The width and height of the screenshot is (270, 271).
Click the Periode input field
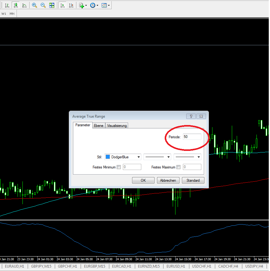tap(192, 137)
